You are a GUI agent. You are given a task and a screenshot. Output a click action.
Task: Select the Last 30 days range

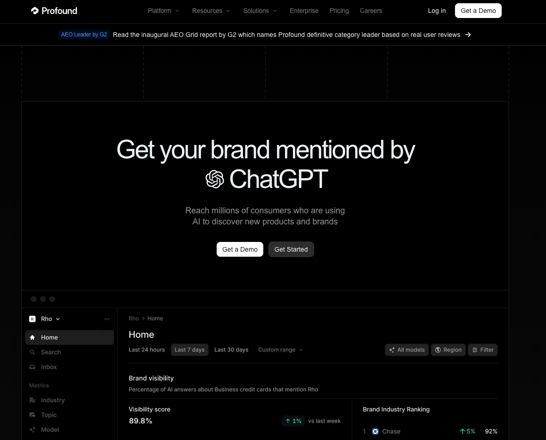pyautogui.click(x=231, y=350)
